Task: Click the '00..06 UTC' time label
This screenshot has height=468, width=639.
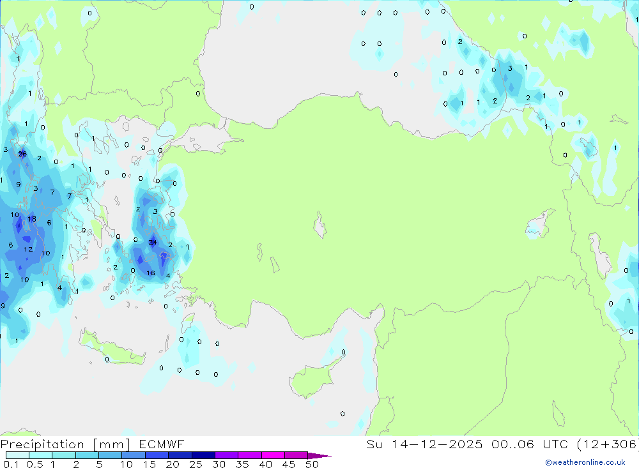Action: (530, 444)
